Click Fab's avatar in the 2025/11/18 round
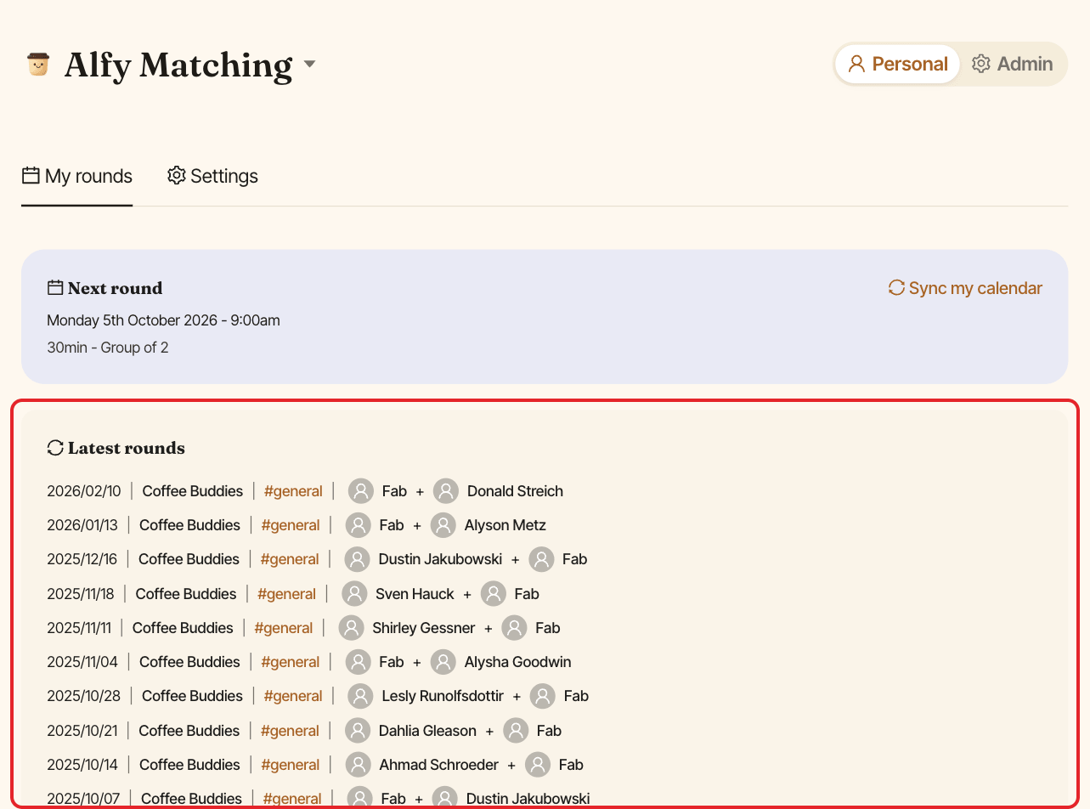This screenshot has width=1090, height=809. pos(494,594)
